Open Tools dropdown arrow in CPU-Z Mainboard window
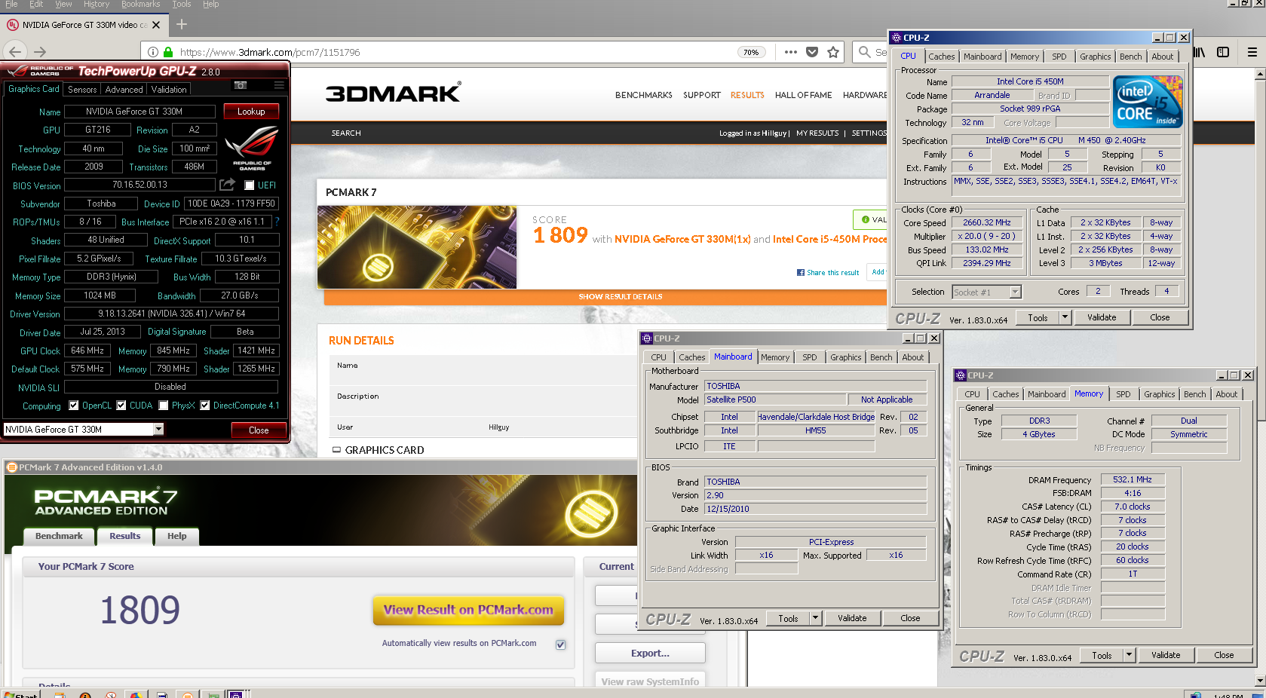 [815, 618]
